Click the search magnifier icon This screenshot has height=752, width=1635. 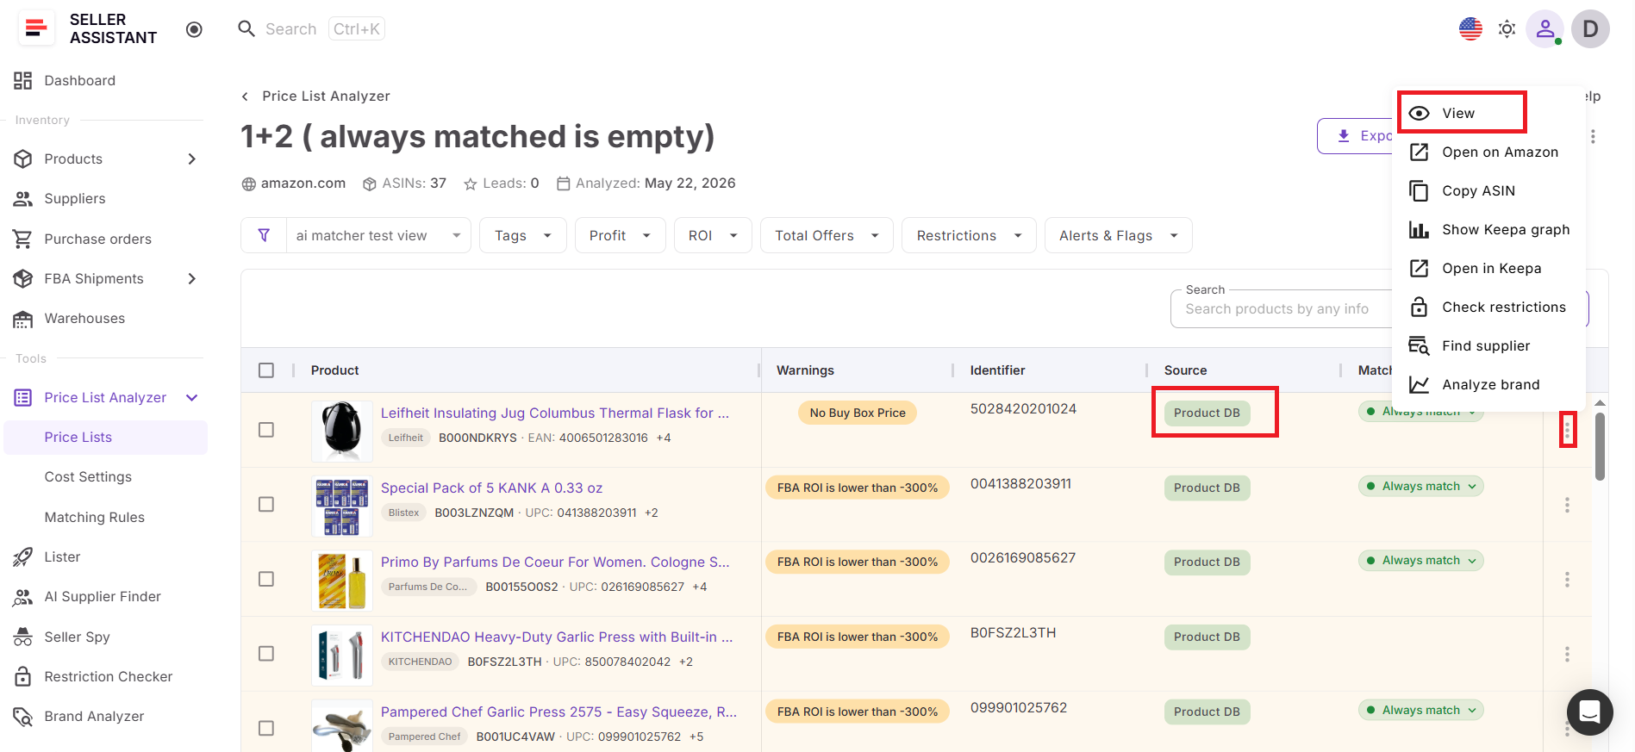[246, 28]
